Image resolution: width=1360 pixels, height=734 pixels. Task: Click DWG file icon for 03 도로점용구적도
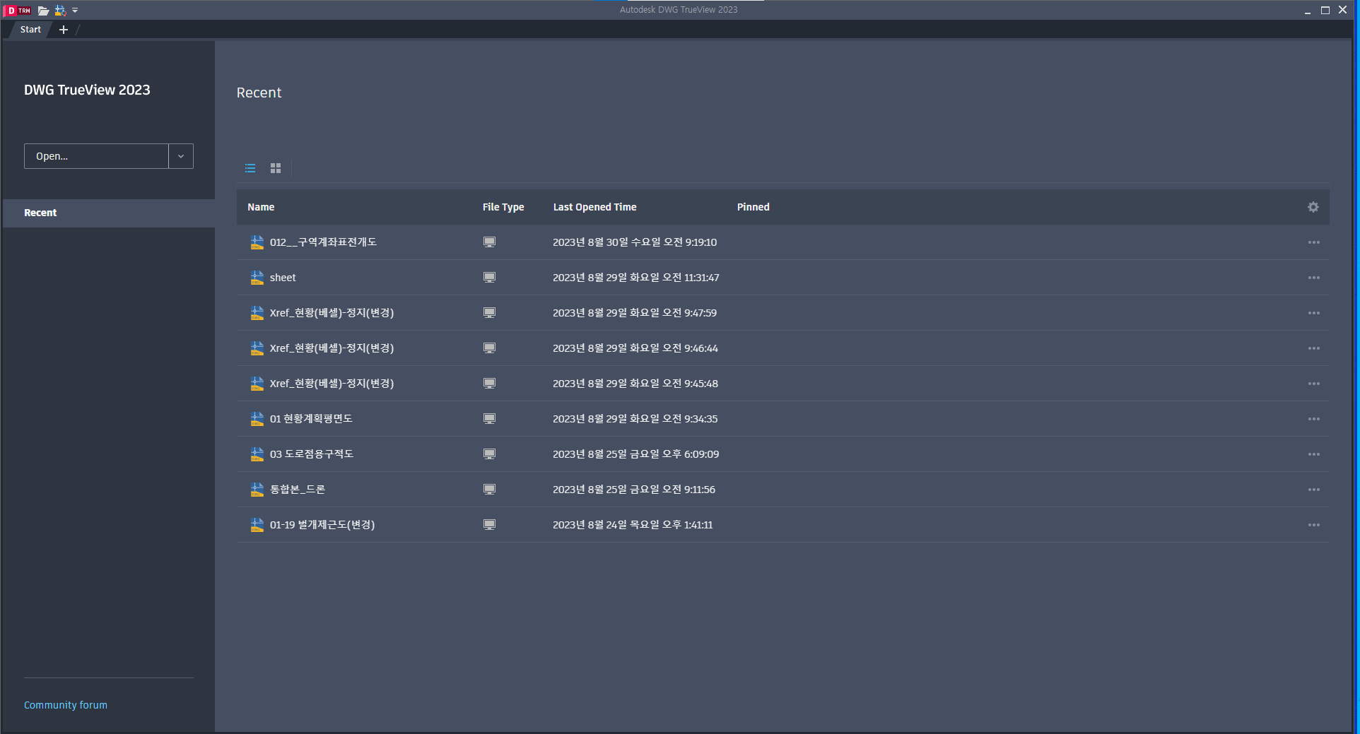coord(257,454)
